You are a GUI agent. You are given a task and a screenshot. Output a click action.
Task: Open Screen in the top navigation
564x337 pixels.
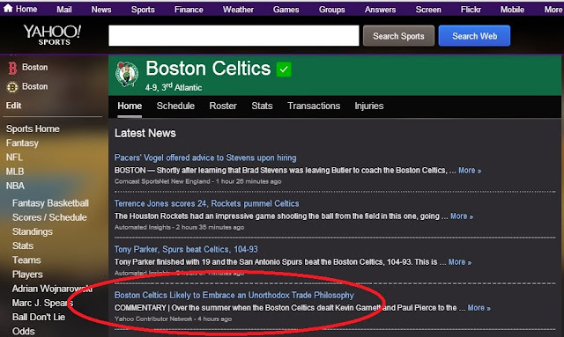click(x=428, y=10)
